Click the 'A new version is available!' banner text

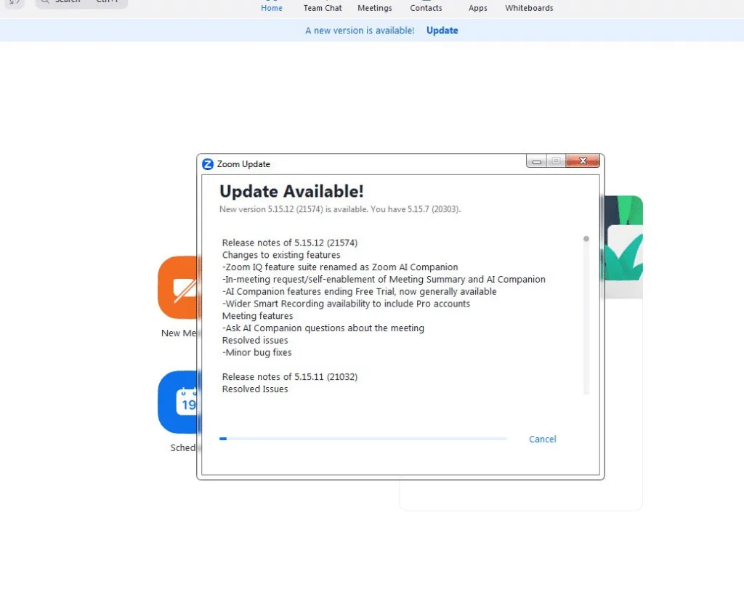pos(359,31)
